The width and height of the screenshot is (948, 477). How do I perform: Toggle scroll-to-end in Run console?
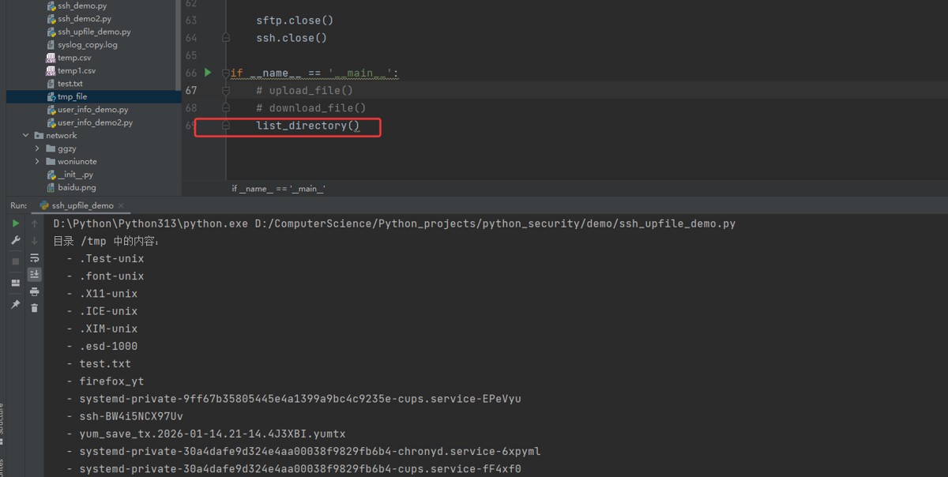tap(34, 274)
